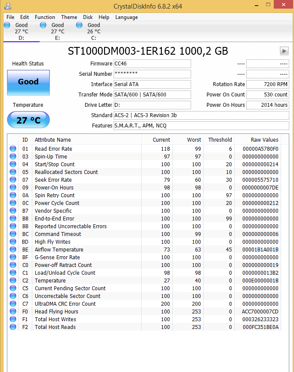
Task: Open the Disk menu
Action: pos(88,17)
